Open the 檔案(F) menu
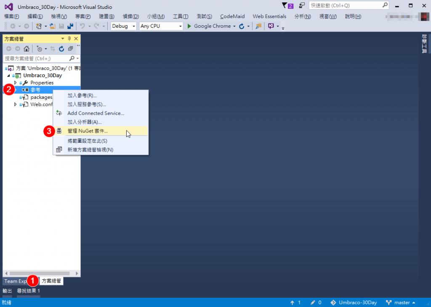This screenshot has width=431, height=307. [12, 16]
